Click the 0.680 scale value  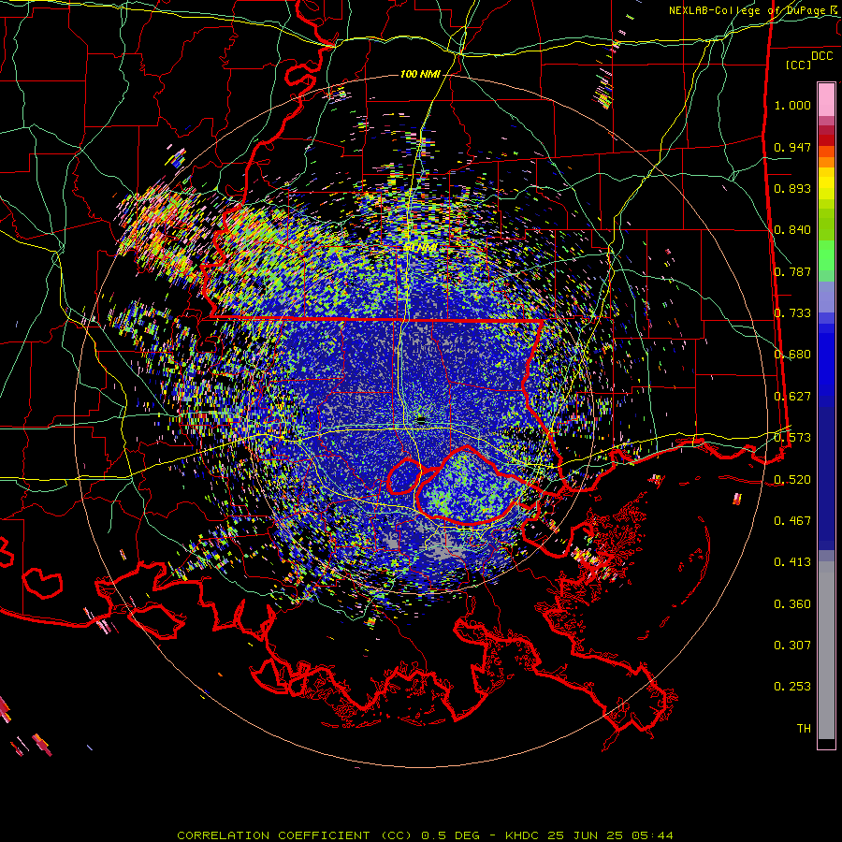tap(792, 355)
